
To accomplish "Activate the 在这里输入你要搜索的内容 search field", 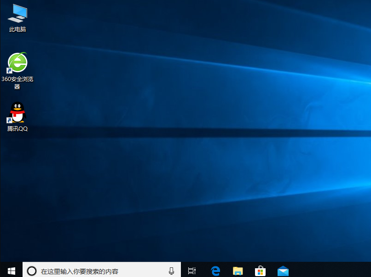I will [92, 271].
